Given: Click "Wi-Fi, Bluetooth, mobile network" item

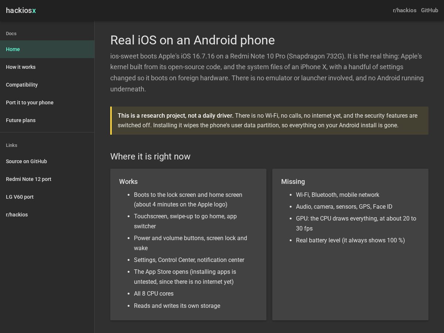Looking at the screenshot, I should pos(337,195).
